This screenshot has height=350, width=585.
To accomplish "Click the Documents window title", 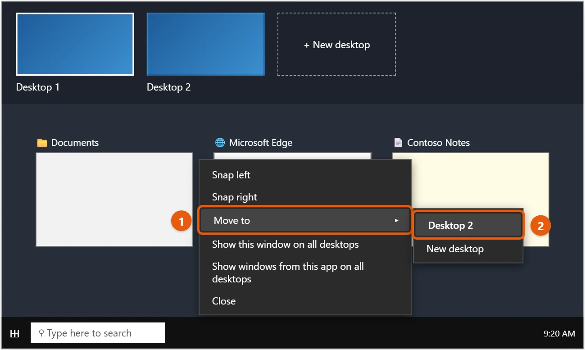I will click(75, 143).
